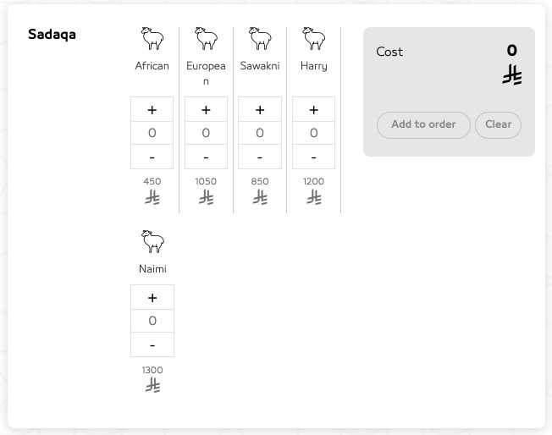Click the Add to order button
Viewport: 552px width, 435px height.
pyautogui.click(x=423, y=124)
